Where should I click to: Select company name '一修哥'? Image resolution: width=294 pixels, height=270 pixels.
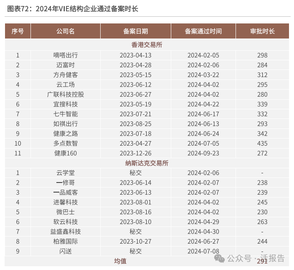66,183
